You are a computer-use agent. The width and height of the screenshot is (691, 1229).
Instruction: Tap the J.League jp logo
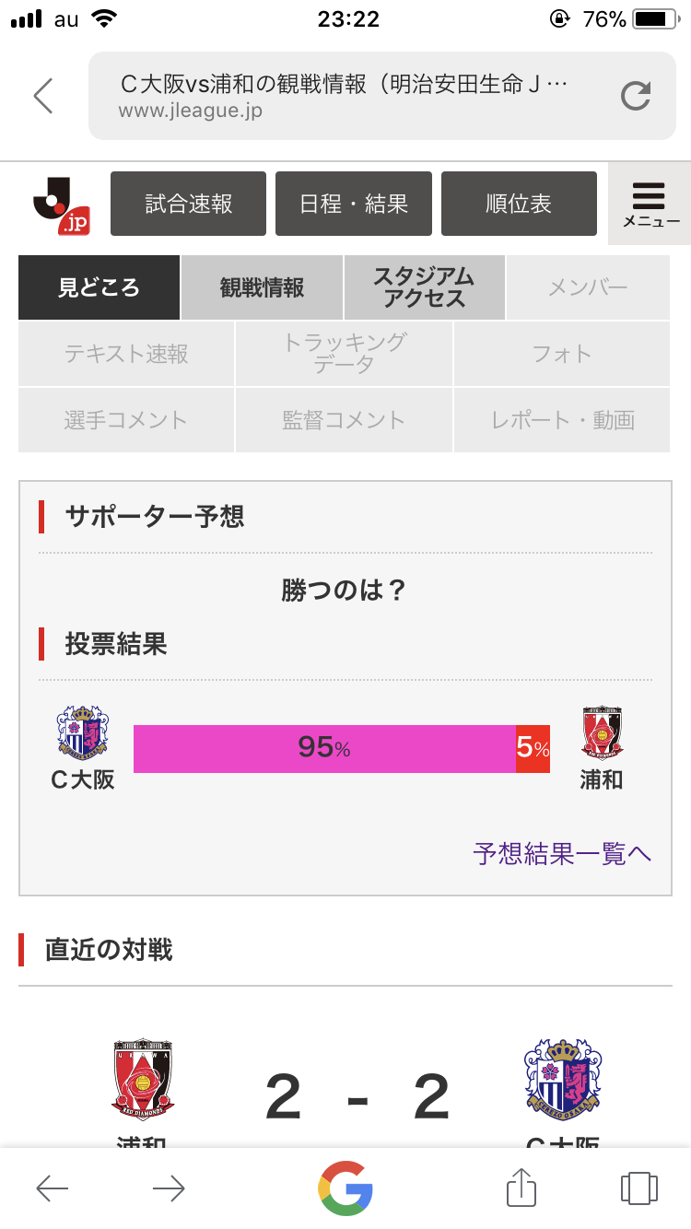61,205
